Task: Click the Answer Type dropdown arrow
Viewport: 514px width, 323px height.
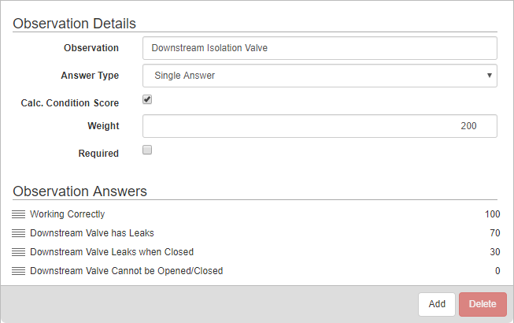Action: tap(490, 76)
